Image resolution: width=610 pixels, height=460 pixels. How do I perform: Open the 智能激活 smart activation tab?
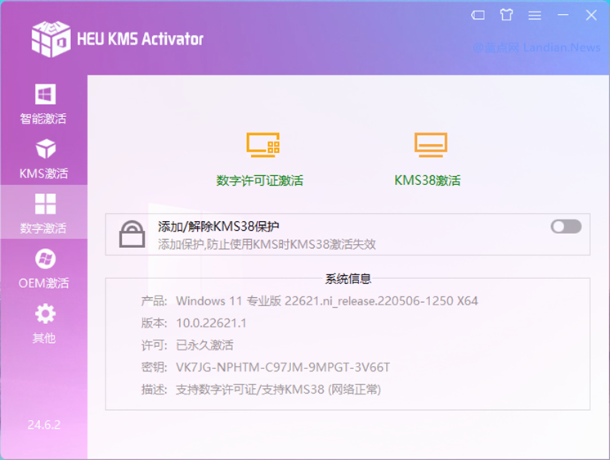point(43,103)
